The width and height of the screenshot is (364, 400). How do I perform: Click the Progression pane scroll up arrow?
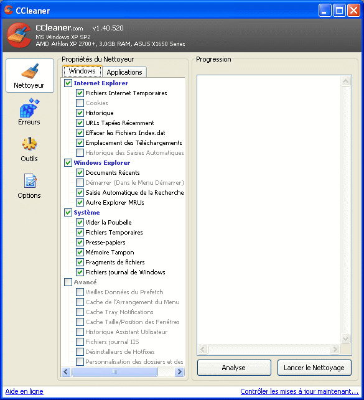pos(345,81)
